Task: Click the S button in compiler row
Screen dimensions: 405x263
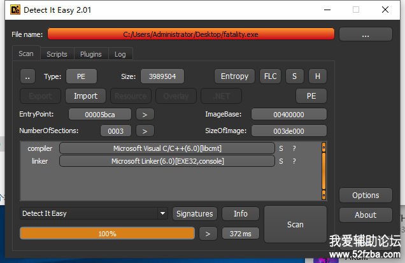Action: [281, 148]
